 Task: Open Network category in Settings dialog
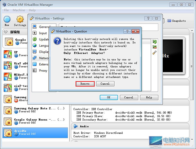click(x=41, y=58)
